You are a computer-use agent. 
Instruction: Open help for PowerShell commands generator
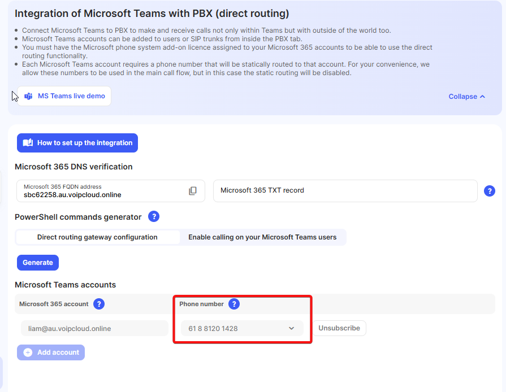tap(154, 217)
